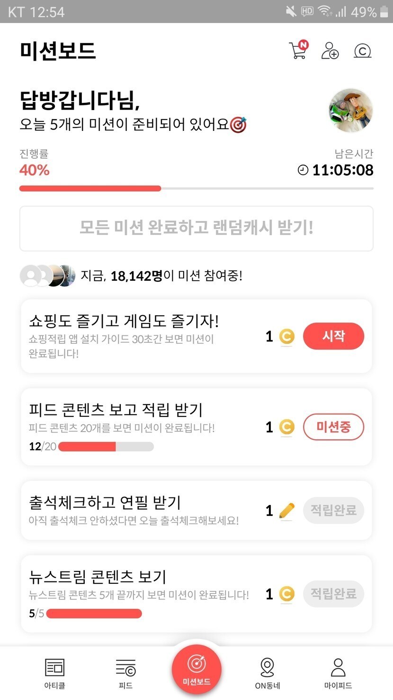Image resolution: width=393 pixels, height=700 pixels.
Task: Tap 적립완료 on the newsstream mission
Action: pos(333,593)
